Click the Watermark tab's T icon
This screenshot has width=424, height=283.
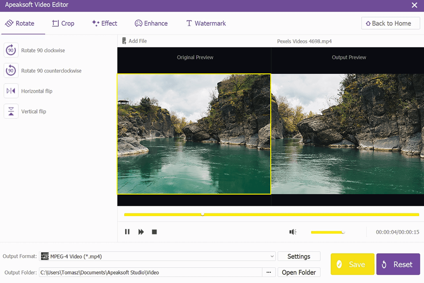(x=189, y=23)
